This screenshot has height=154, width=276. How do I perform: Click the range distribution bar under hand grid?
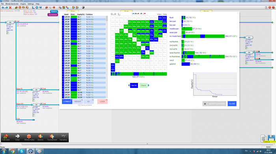coord(139,74)
